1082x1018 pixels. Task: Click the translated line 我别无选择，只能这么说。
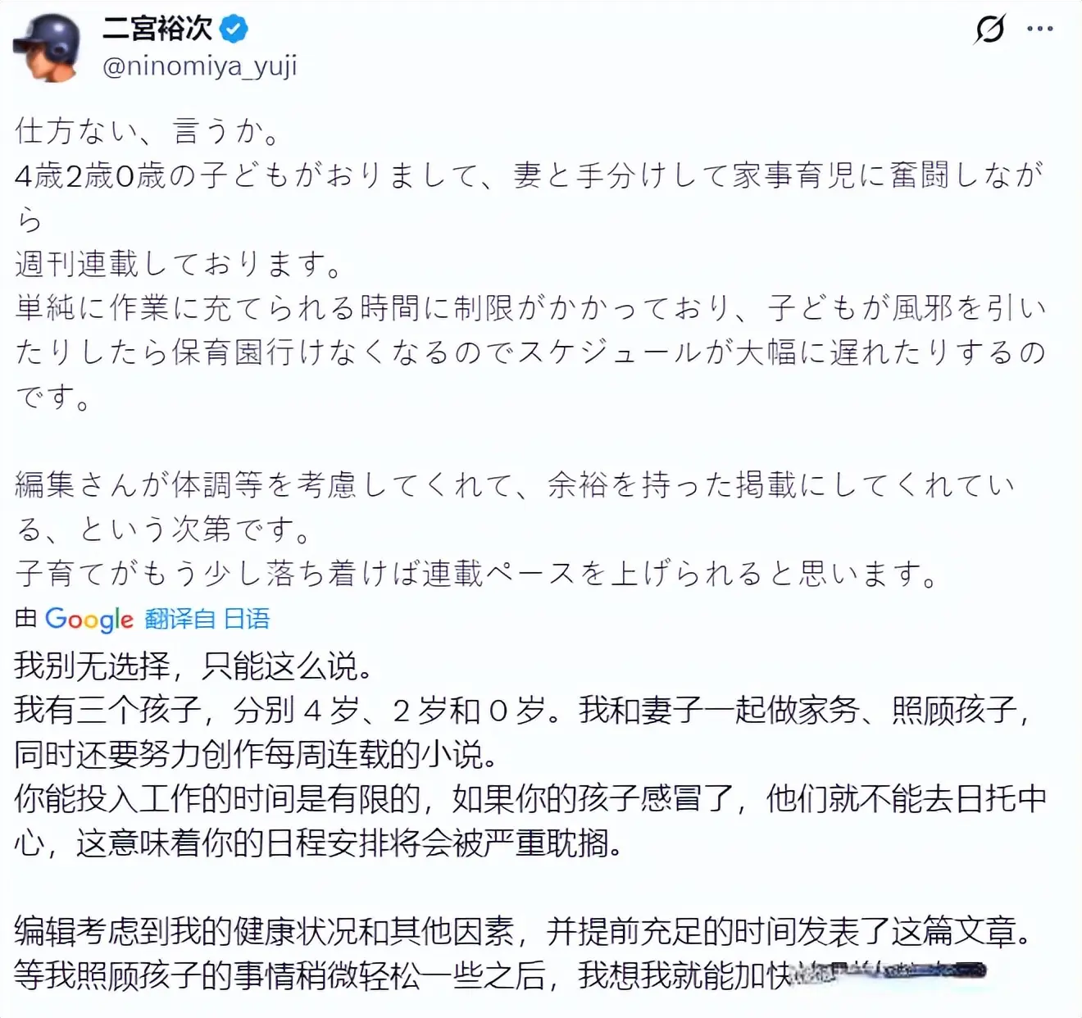tap(193, 666)
